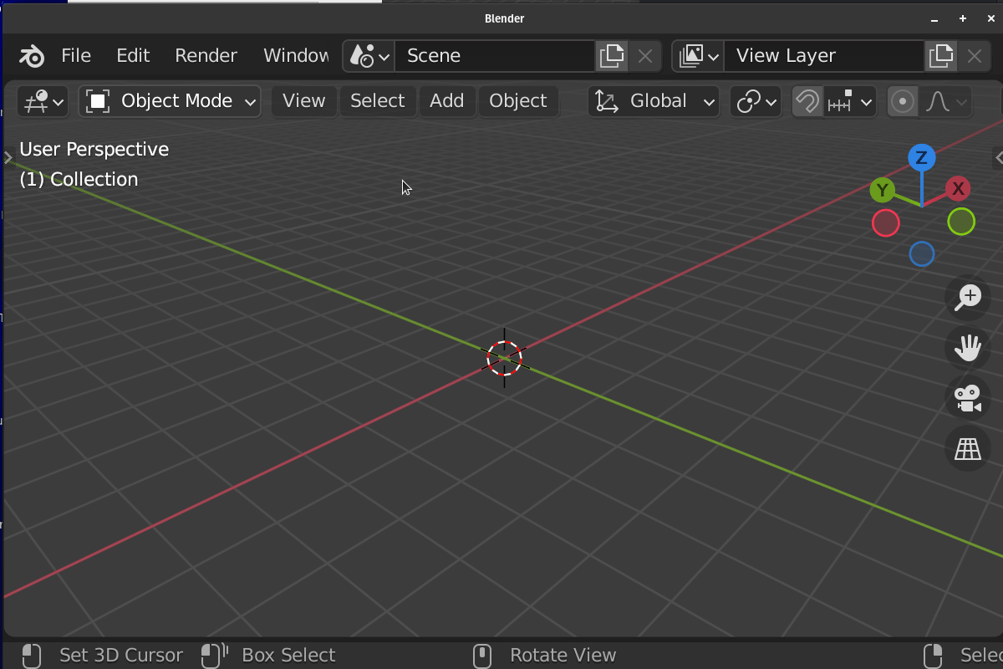Click Set 3D Cursor status bar entry
1003x669 pixels.
click(x=121, y=656)
